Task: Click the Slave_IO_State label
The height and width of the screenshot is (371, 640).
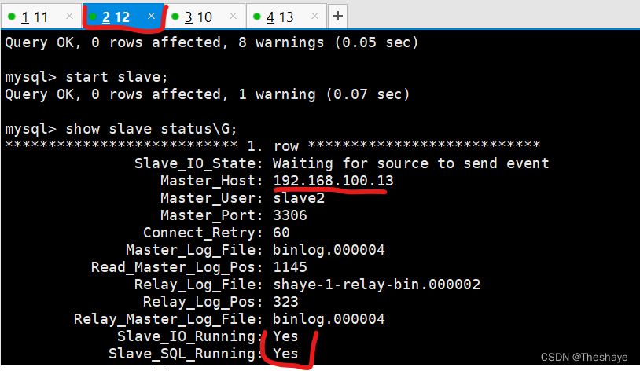Action: [x=198, y=163]
